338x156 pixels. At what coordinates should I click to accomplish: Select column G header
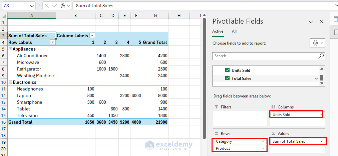(x=155, y=16)
